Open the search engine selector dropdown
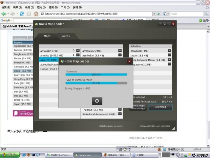Viewport: 210px width, 158px height. 166,14
